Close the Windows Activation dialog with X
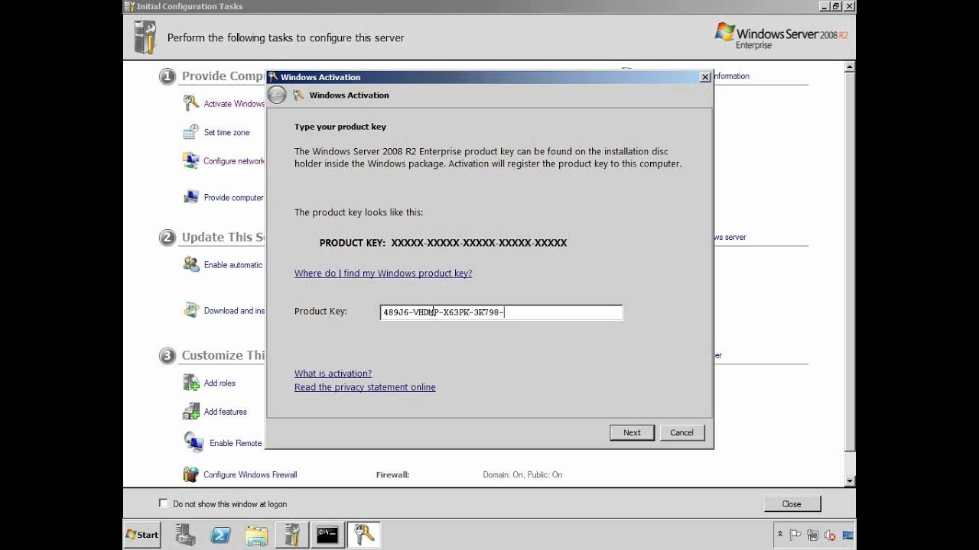The height and width of the screenshot is (550, 979). pyautogui.click(x=704, y=77)
